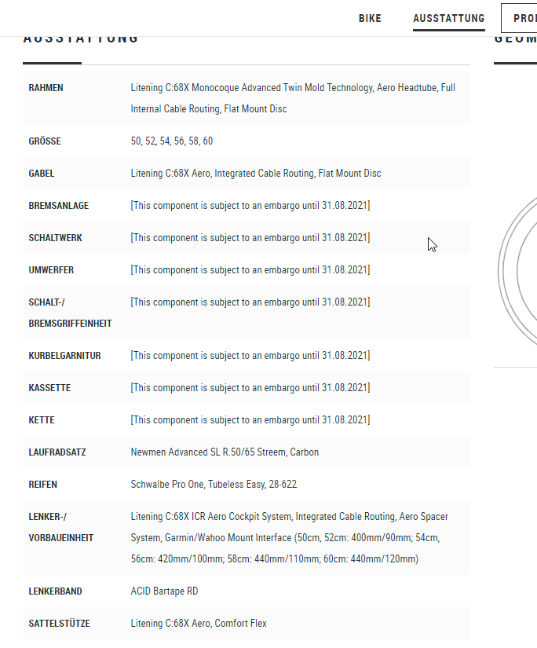537x648 pixels.
Task: Click the GABEL row label
Action: pos(42,174)
